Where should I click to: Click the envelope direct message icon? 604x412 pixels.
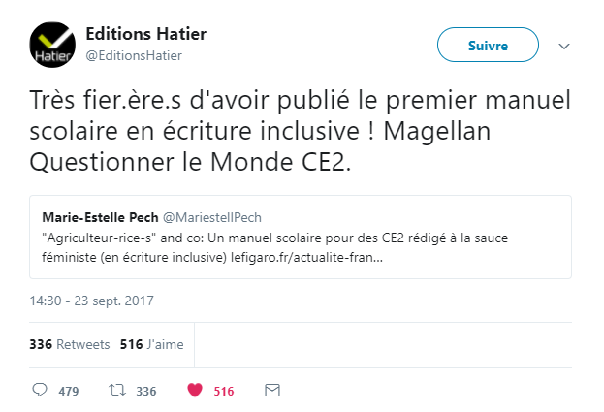click(x=272, y=390)
